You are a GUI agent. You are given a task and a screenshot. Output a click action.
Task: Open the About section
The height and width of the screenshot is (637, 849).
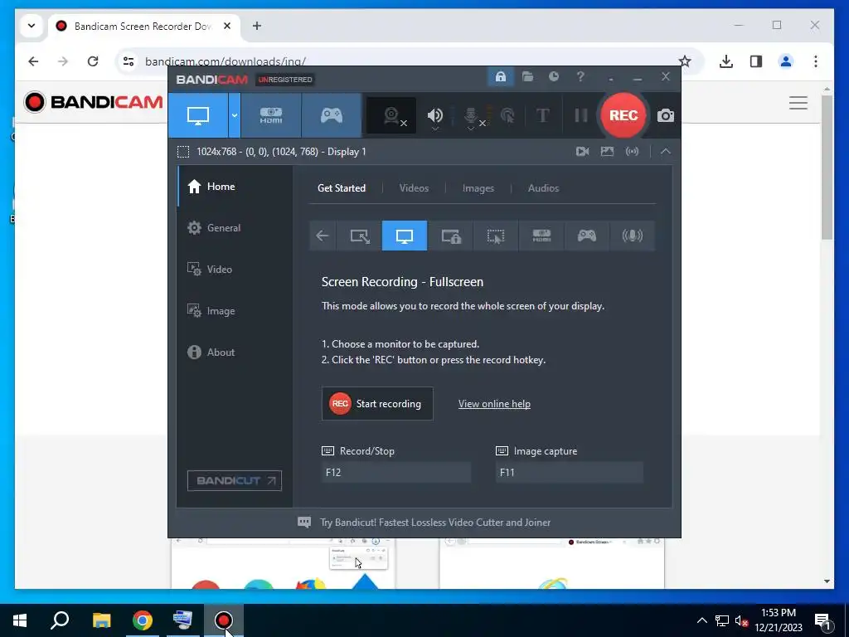click(x=235, y=352)
